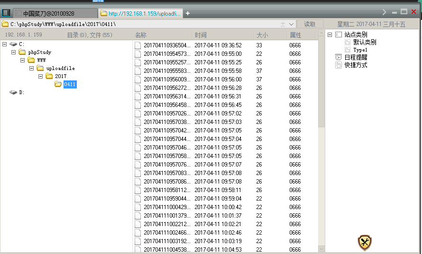The width and height of the screenshot is (422, 254).
Task: Sort files by the 时间 column header
Action: [200, 35]
